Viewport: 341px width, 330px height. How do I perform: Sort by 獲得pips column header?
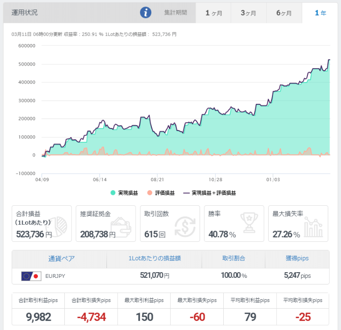coord(297,258)
